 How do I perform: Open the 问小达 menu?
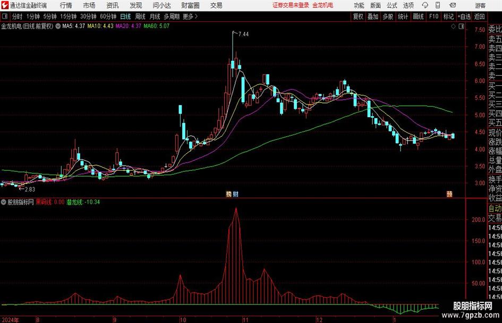coord(161,5)
